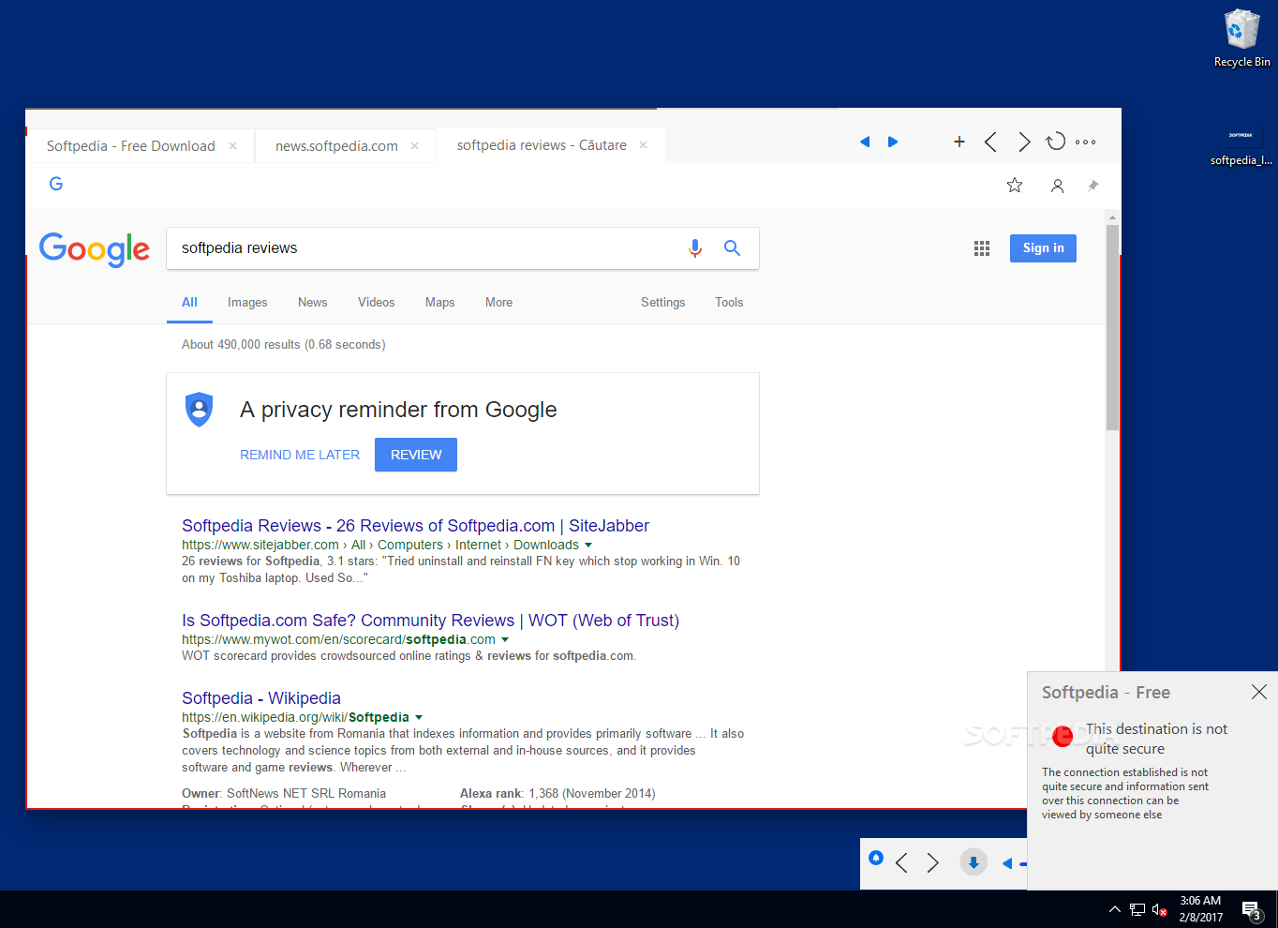
Task: Switch to Videos results
Action: click(376, 302)
